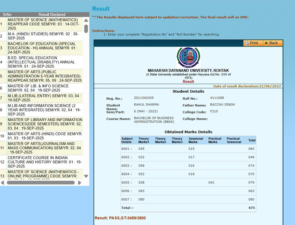Click student name RAHUL SHARMA

click(x=146, y=105)
